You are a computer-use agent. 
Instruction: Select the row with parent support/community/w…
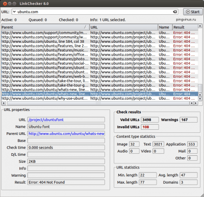point(99,37)
